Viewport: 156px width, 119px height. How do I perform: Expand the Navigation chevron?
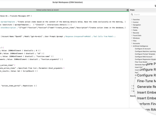pyautogui.click(x=132, y=25)
